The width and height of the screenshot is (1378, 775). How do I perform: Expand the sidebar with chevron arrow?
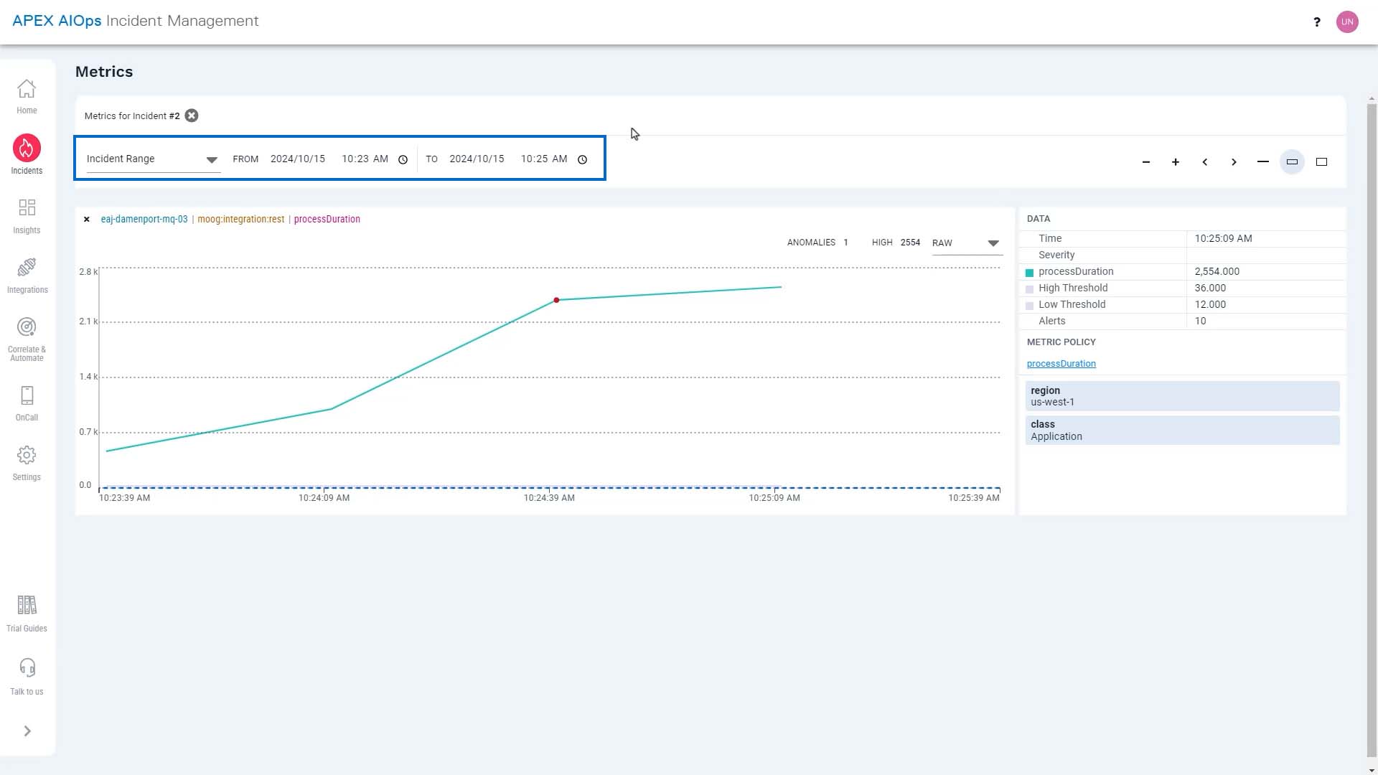27,731
